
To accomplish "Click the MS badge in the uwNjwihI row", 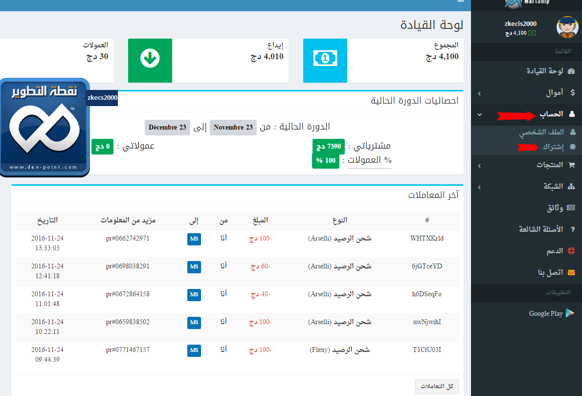I will 194,323.
